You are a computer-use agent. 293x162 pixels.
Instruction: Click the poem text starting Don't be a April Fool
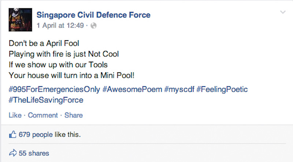[x=44, y=43]
